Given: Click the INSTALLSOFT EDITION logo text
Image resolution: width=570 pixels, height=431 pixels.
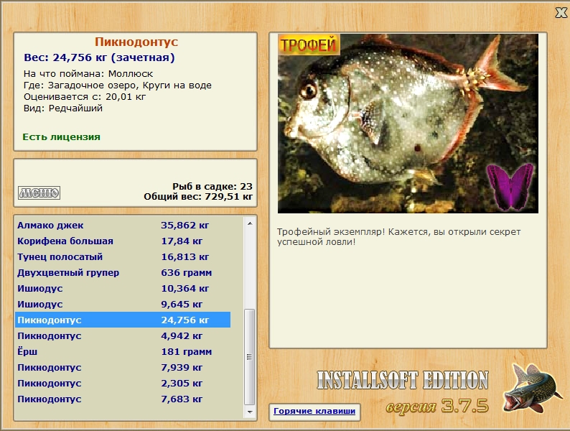Looking at the screenshot, I should (x=403, y=381).
